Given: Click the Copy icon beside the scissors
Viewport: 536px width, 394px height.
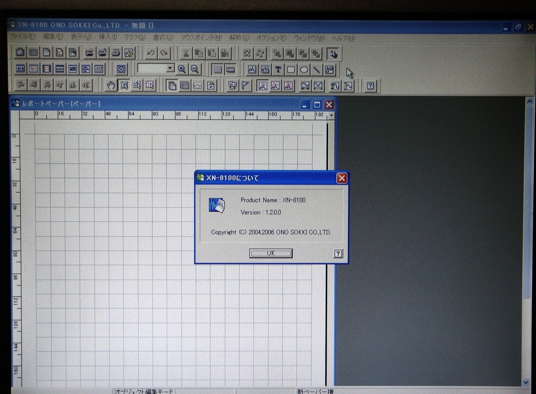Looking at the screenshot, I should [x=199, y=53].
